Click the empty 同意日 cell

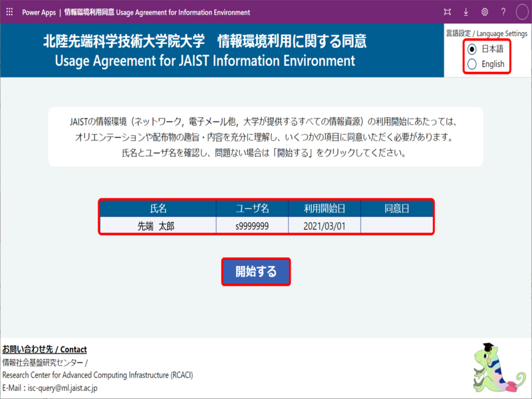click(396, 225)
